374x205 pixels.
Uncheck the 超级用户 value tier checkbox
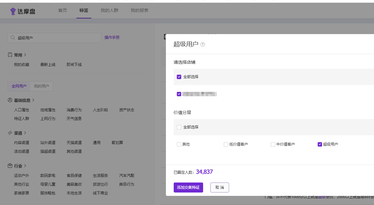pos(320,144)
